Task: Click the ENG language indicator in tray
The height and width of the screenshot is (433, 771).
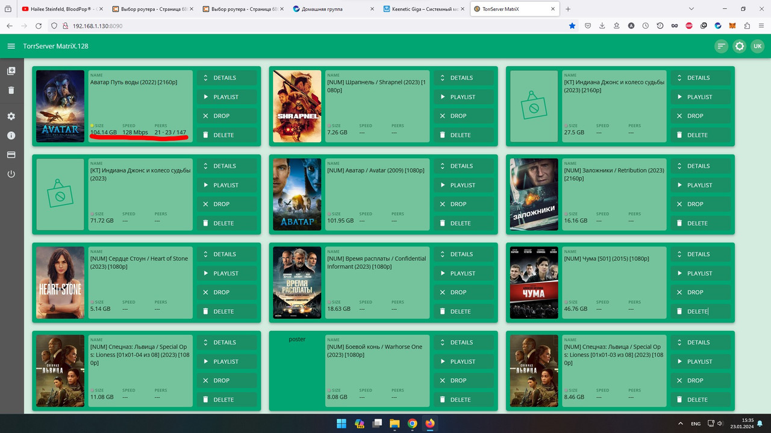Action: coord(696,423)
